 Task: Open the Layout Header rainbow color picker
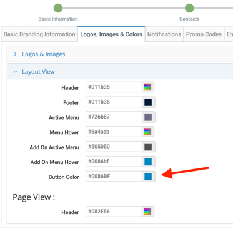148,87
